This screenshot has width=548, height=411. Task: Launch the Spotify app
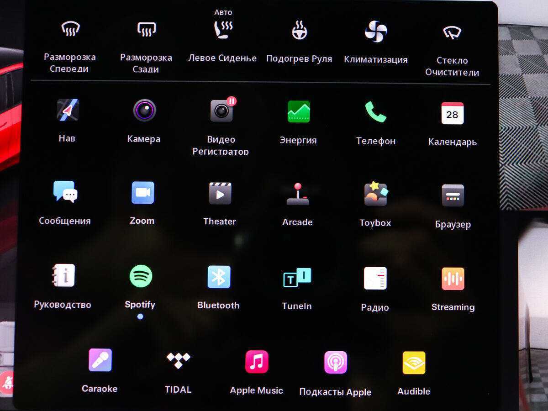click(x=141, y=276)
